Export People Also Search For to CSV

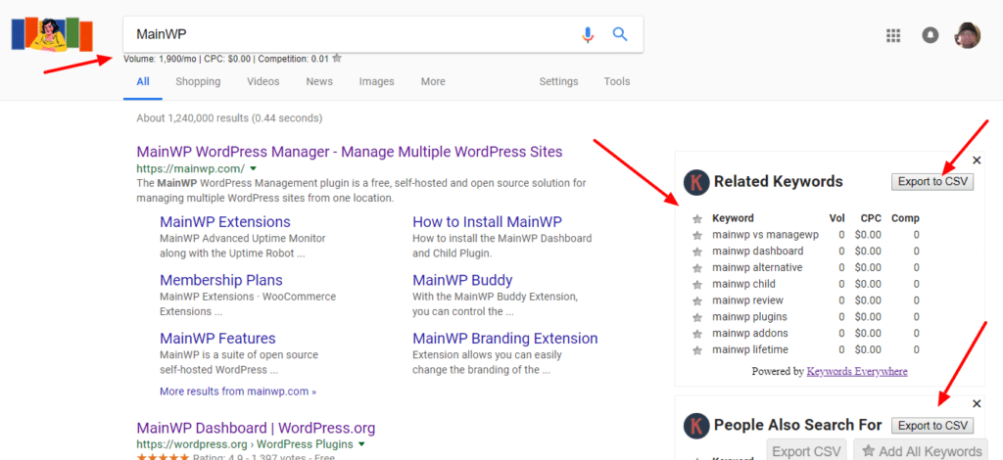(932, 426)
